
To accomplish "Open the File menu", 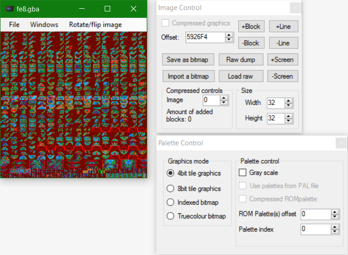I will click(14, 25).
